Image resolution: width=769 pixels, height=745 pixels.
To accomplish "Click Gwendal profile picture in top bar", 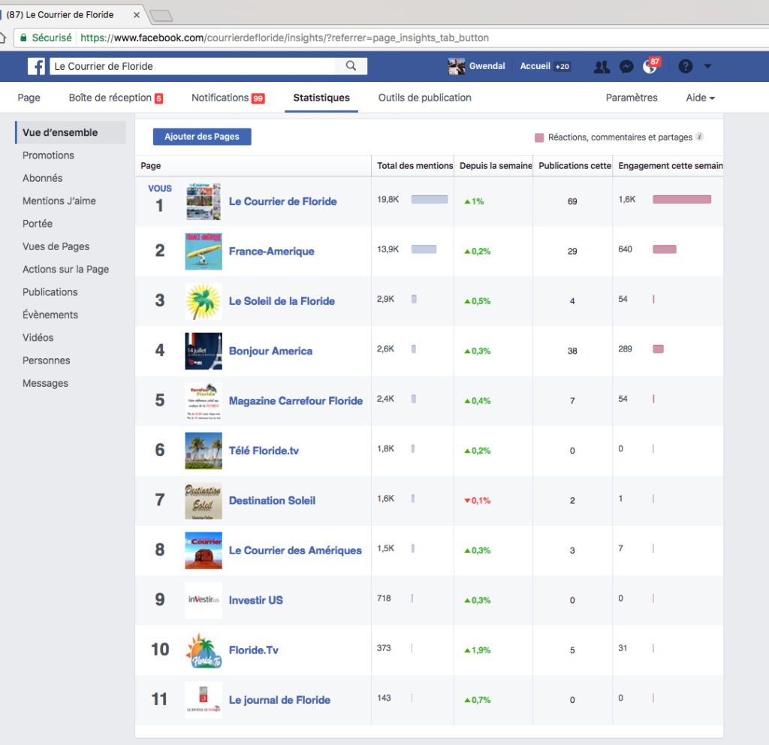I will click(x=456, y=66).
